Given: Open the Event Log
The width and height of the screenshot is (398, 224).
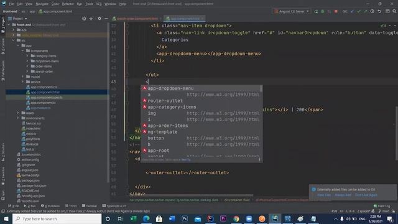Looking at the screenshot, I should coord(382,206).
